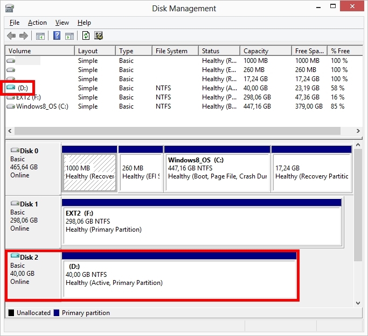Select the 1000 MB recovery partition block
The width and height of the screenshot is (368, 336).
pyautogui.click(x=89, y=169)
